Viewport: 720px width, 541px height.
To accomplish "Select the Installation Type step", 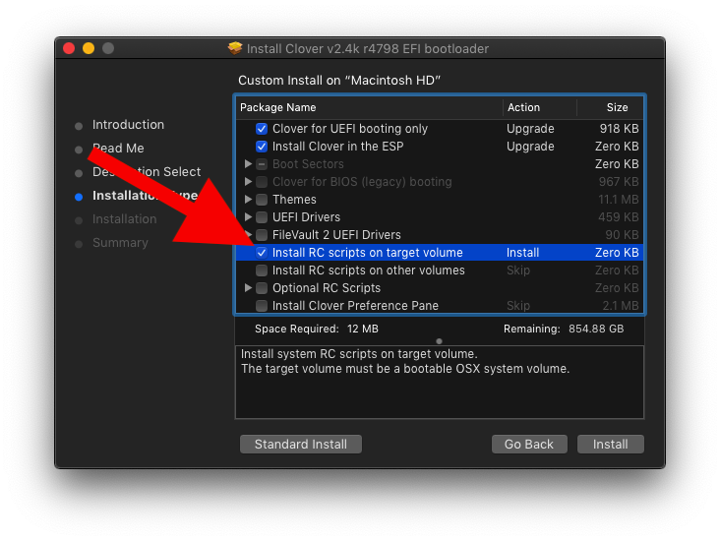I will 146,196.
